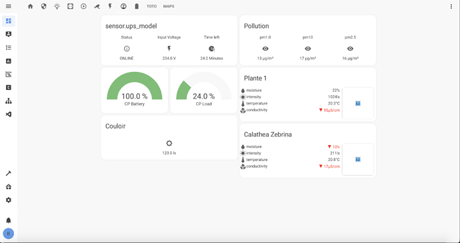Open the hamburger sidebar menu
Screen dimensions: 460x243
pos(9,6)
